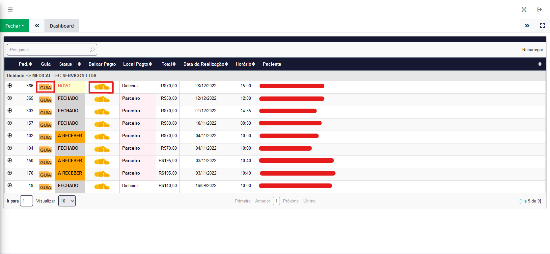Click the coins payment icon for order 366
Image resolution: width=550 pixels, height=254 pixels.
102,87
